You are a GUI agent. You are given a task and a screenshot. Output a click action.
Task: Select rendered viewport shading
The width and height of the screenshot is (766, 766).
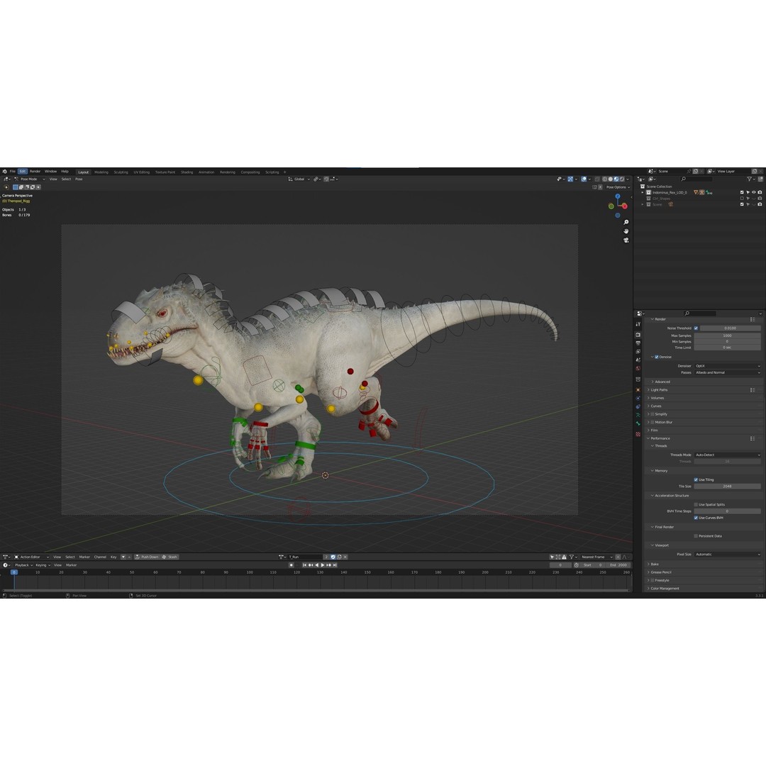pyautogui.click(x=622, y=179)
